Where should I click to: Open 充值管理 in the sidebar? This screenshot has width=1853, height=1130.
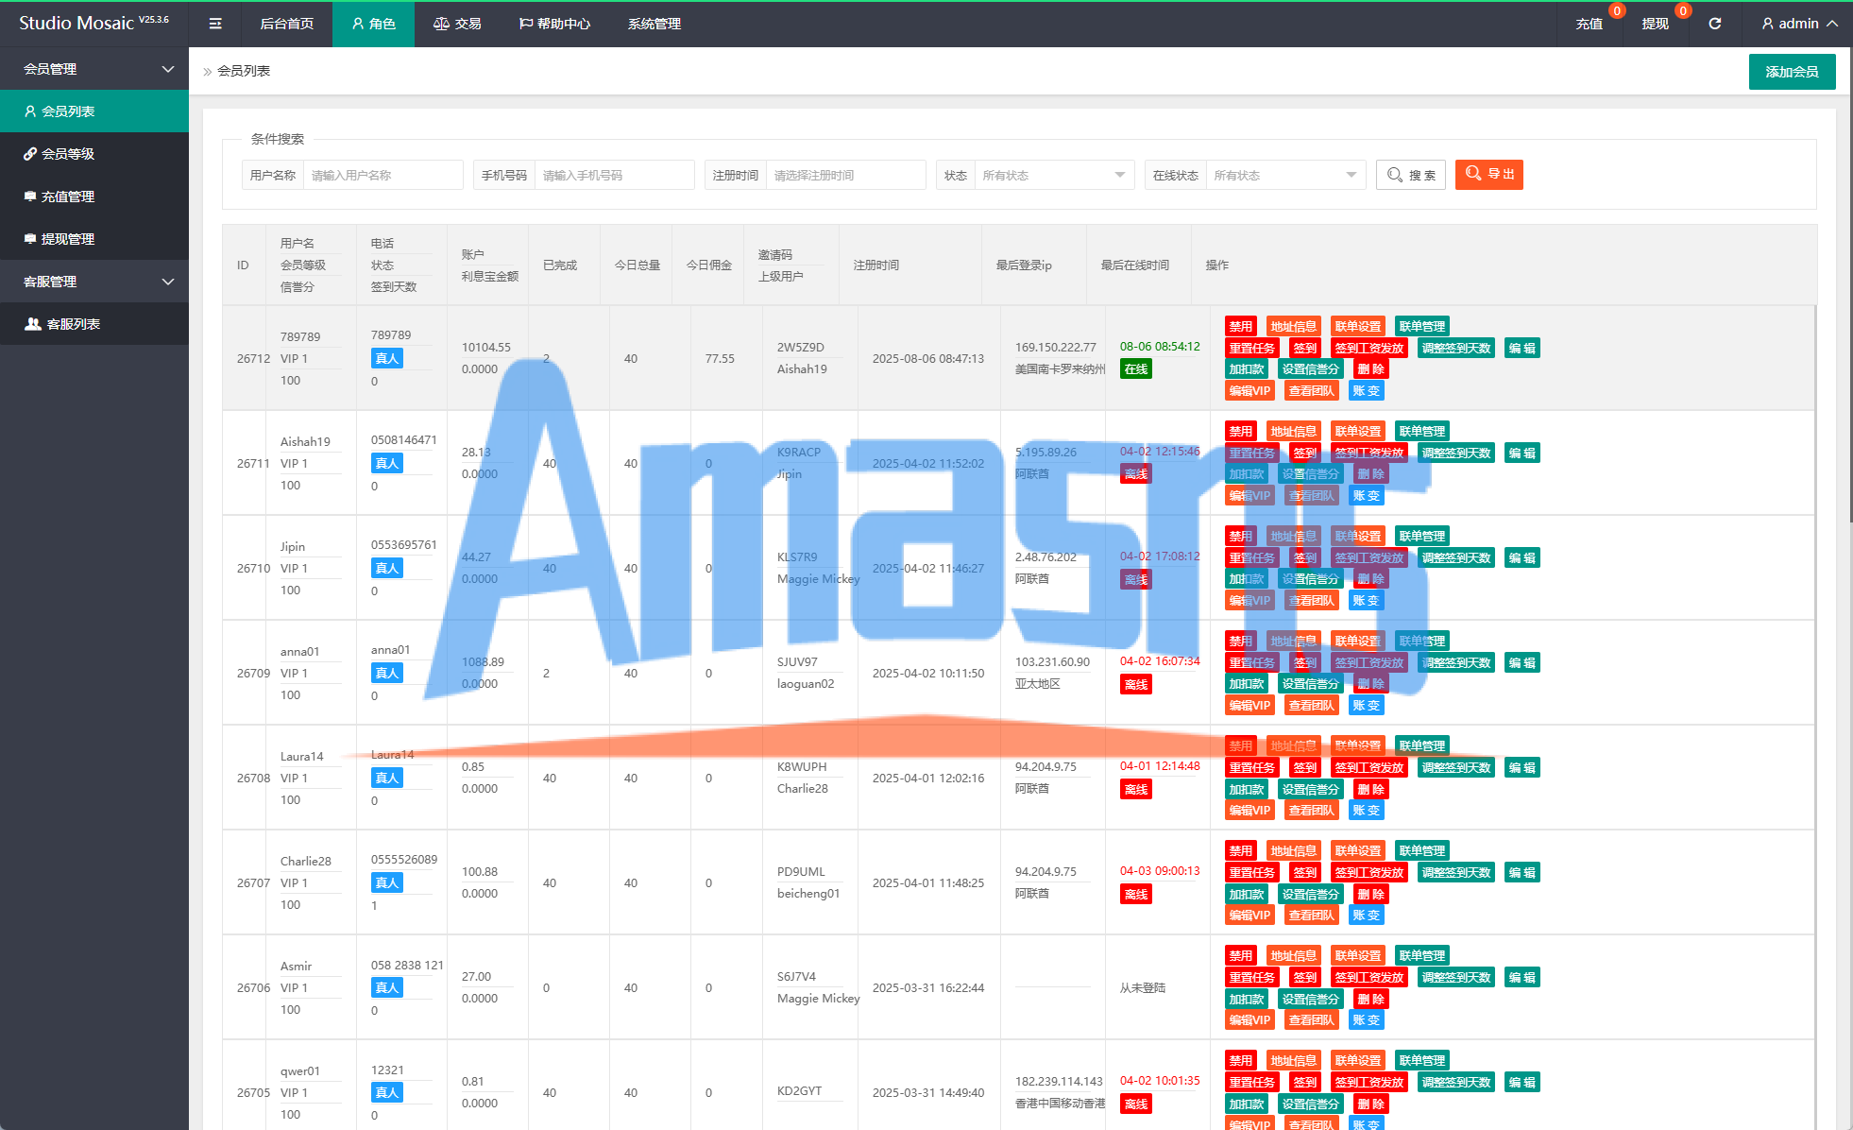67,197
